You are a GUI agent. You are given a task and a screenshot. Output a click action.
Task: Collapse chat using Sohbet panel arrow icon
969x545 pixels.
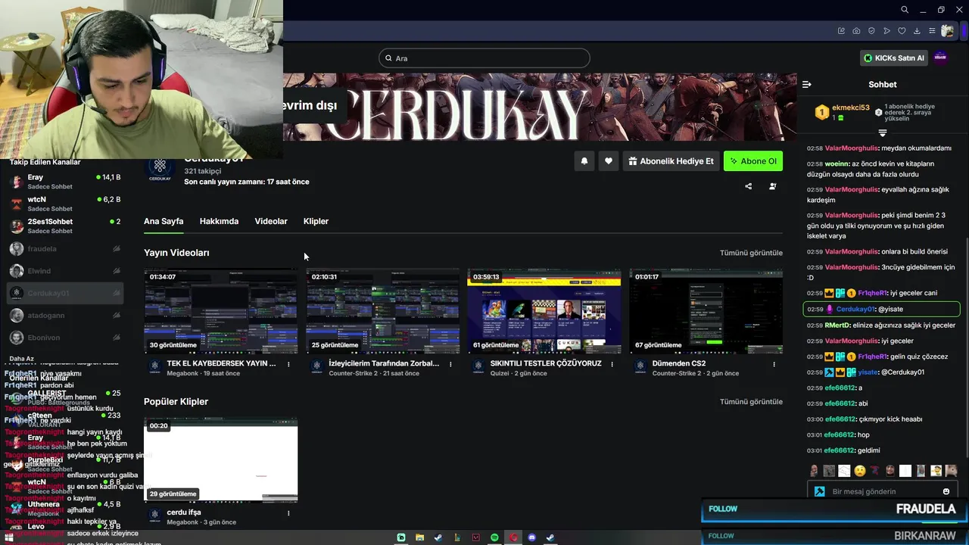click(x=807, y=85)
